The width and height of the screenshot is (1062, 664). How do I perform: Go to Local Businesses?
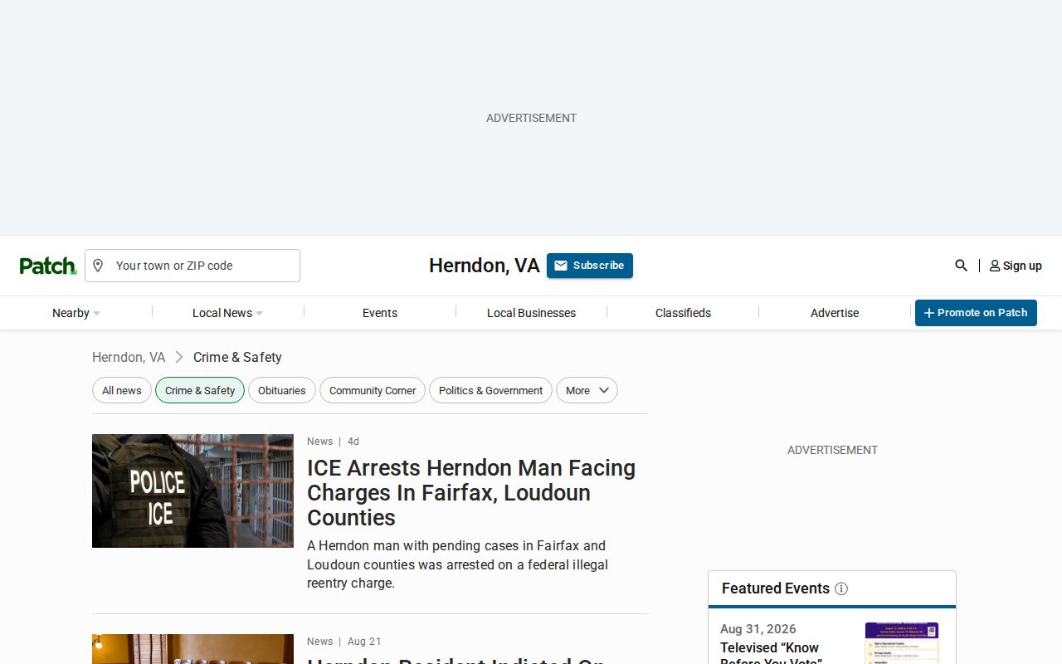click(x=531, y=313)
